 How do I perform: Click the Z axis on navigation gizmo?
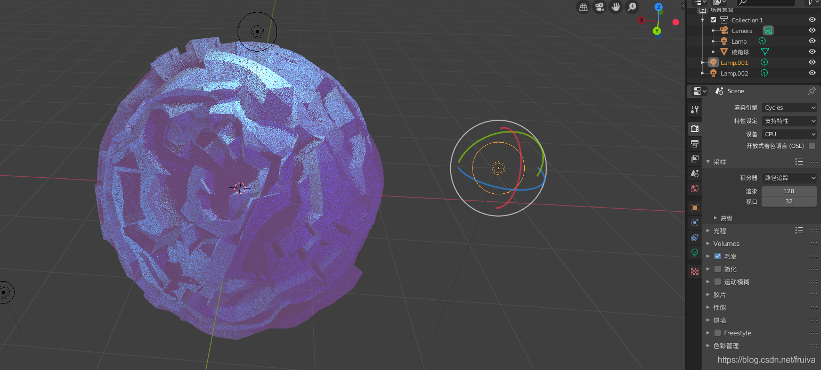659,7
